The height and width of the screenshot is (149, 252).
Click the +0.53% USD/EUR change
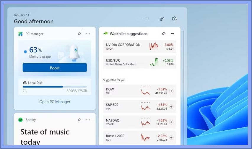point(168,61)
